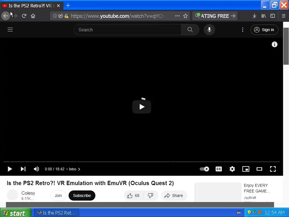Click the video progress bar
This screenshot has height=217, width=289.
pos(142,162)
